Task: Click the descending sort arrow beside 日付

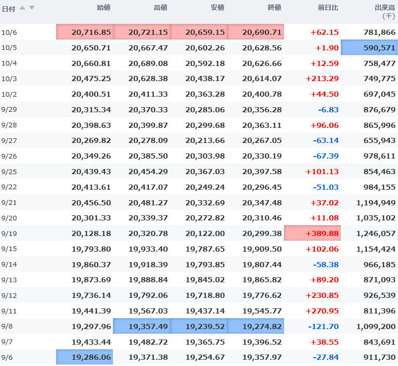Action: [32, 8]
